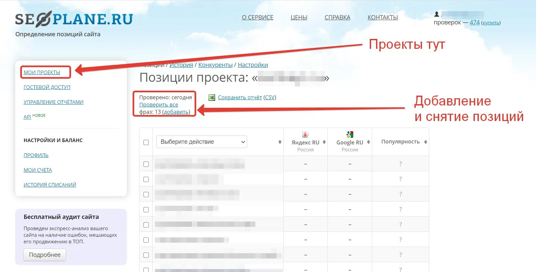Check the fifth phrase row checkbox

[146, 225]
